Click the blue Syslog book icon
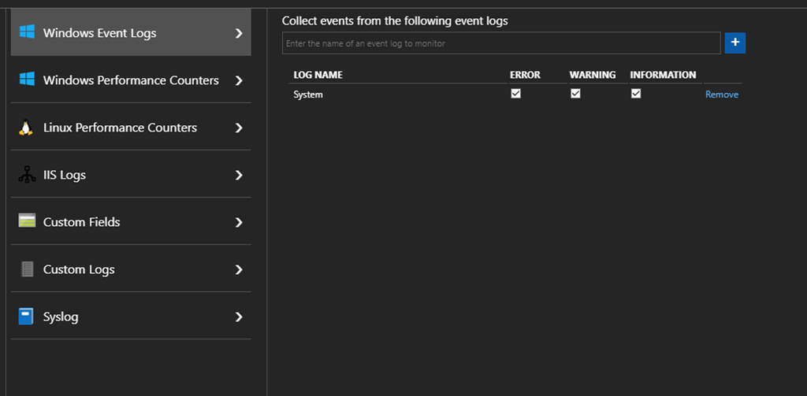The width and height of the screenshot is (807, 396). (27, 316)
